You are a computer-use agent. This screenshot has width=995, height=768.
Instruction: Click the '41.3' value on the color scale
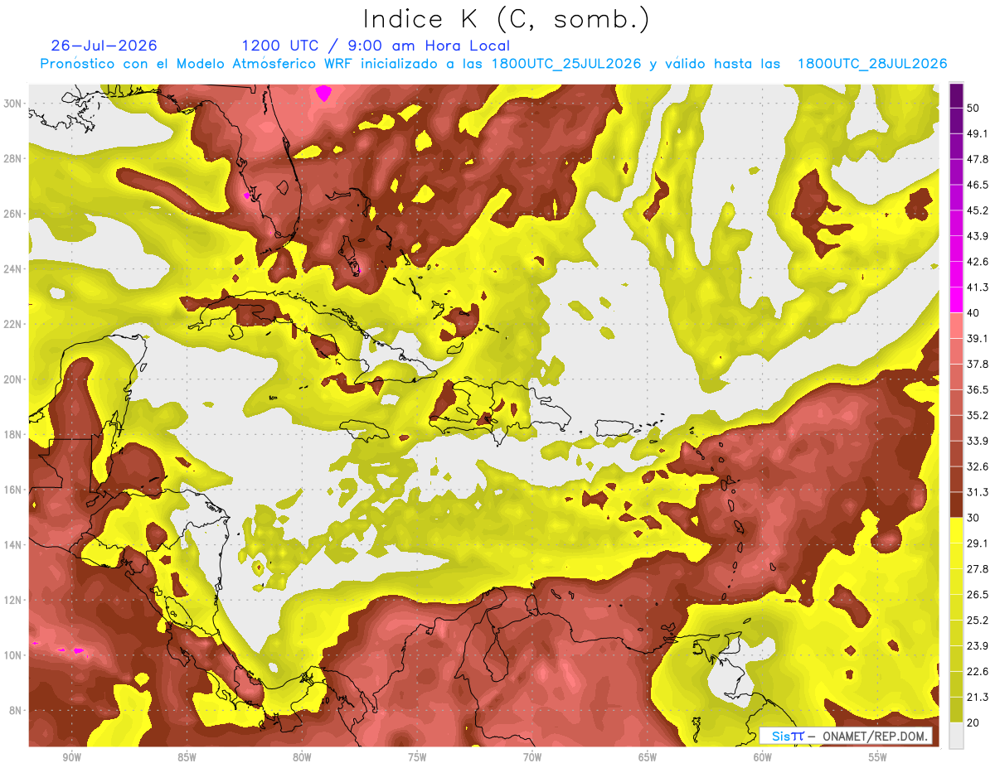tap(977, 287)
